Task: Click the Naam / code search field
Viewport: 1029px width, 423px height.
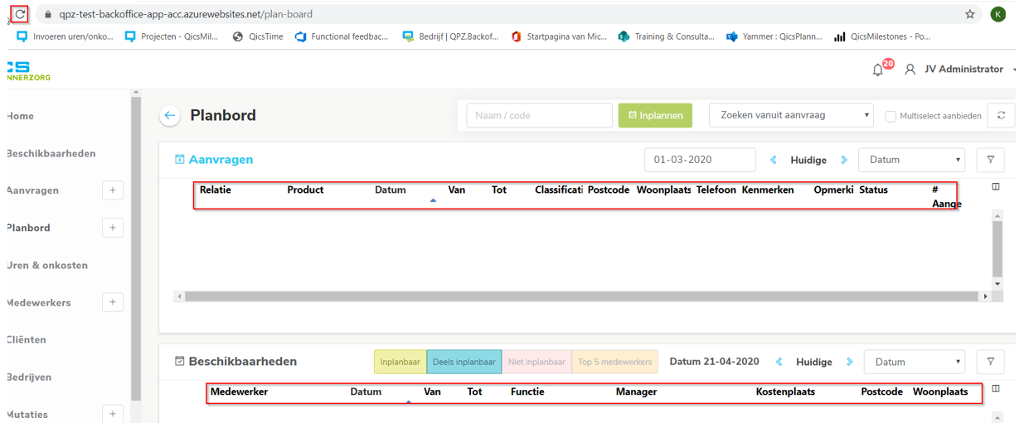Action: point(539,115)
